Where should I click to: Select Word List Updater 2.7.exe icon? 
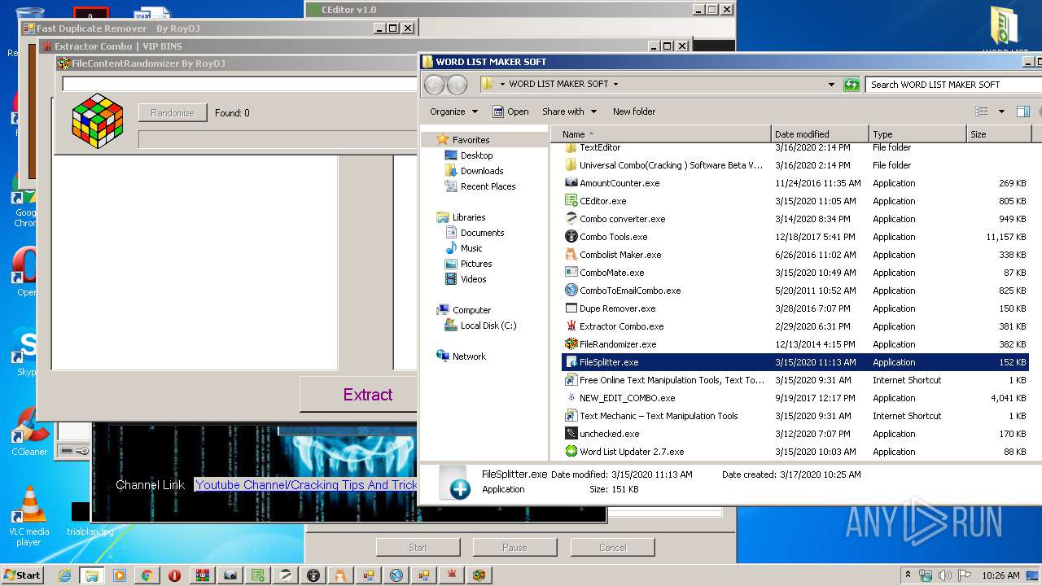[x=571, y=452]
